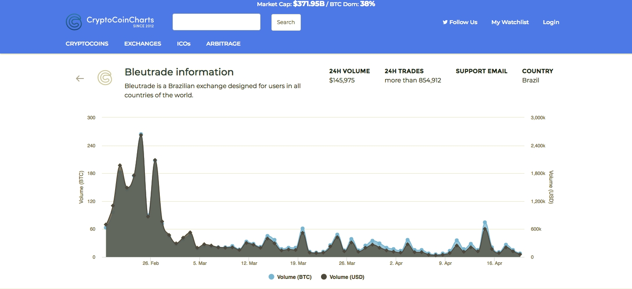The width and height of the screenshot is (632, 289).
Task: Click the 'COUNTRY' heading
Action: (538, 71)
